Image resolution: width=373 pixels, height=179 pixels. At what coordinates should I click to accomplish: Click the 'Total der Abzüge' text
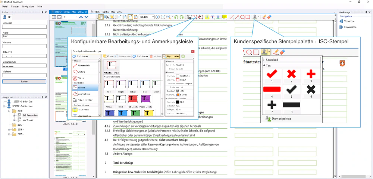(123, 163)
